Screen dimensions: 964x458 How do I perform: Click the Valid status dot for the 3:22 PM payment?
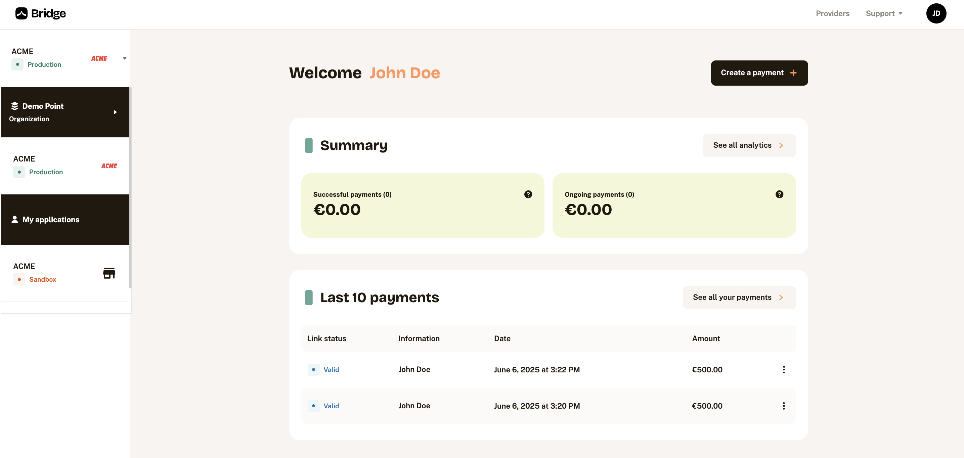coord(314,370)
